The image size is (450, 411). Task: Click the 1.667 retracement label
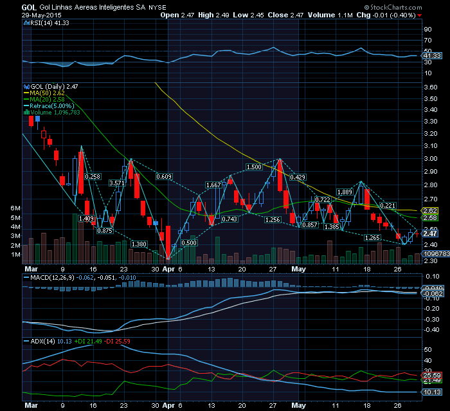click(213, 185)
